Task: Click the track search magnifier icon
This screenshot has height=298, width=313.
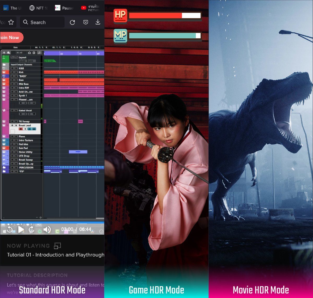Action: click(39, 53)
